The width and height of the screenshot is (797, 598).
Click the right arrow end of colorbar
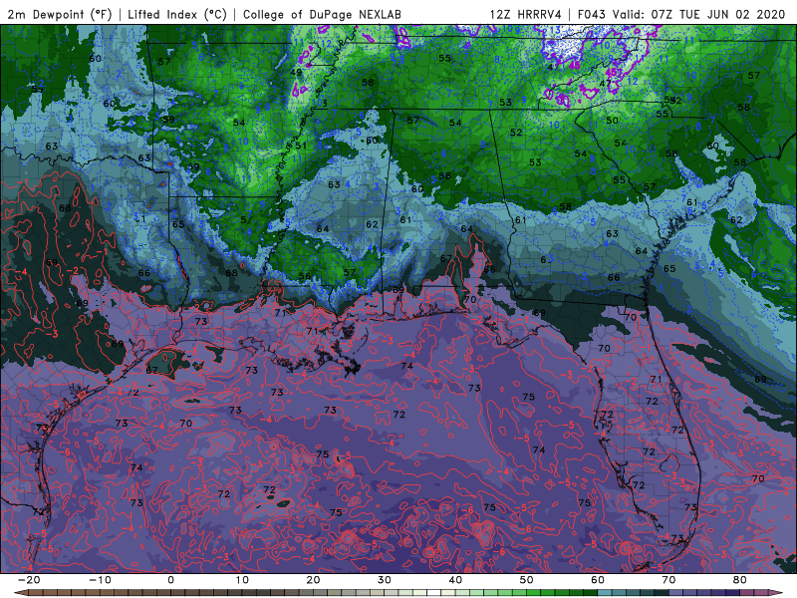click(x=776, y=592)
